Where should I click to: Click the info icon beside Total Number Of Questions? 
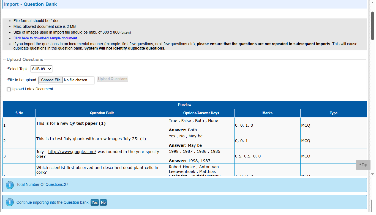coord(10,185)
